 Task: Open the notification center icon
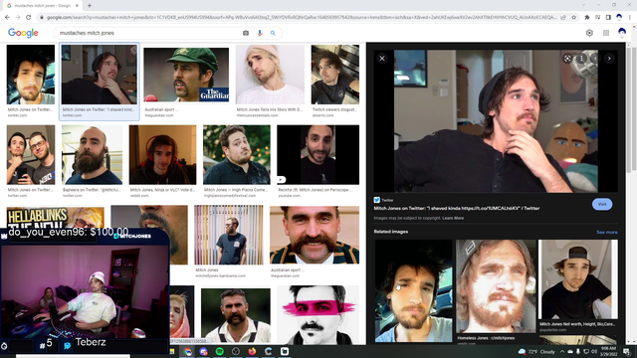coord(626,351)
